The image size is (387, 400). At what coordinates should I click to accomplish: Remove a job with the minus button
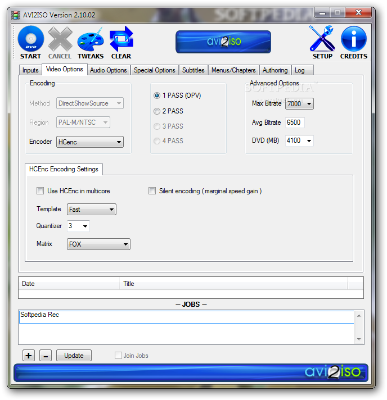tap(46, 356)
